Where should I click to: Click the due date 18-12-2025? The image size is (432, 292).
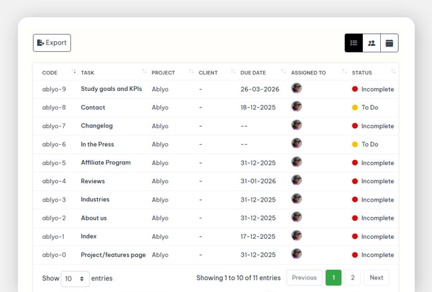258,108
